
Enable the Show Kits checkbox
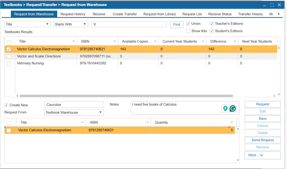188,31
